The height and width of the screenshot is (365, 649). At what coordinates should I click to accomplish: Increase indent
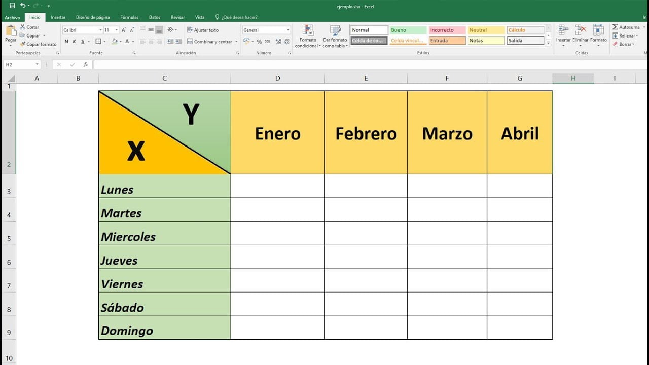178,42
